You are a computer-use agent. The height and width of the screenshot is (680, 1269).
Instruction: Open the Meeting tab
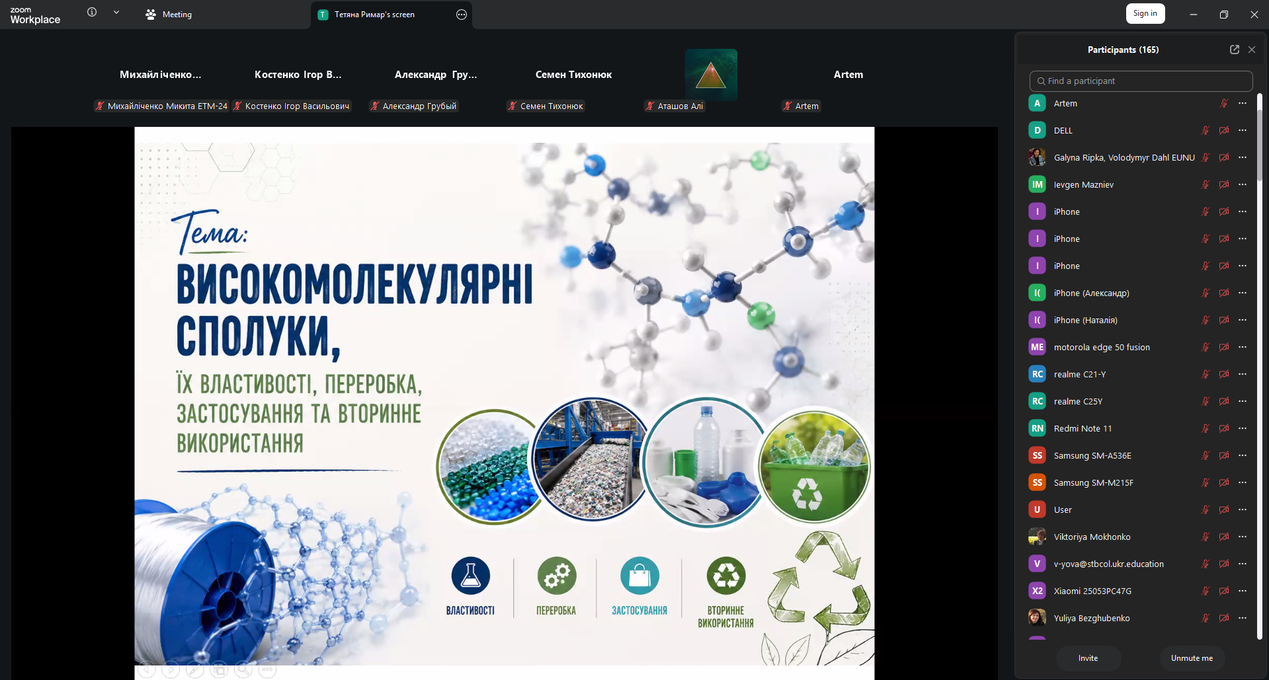[x=169, y=15]
